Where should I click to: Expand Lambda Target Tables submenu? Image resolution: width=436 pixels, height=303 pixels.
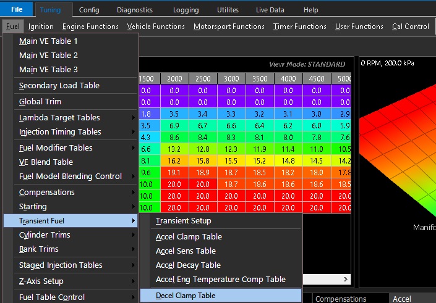coord(71,118)
